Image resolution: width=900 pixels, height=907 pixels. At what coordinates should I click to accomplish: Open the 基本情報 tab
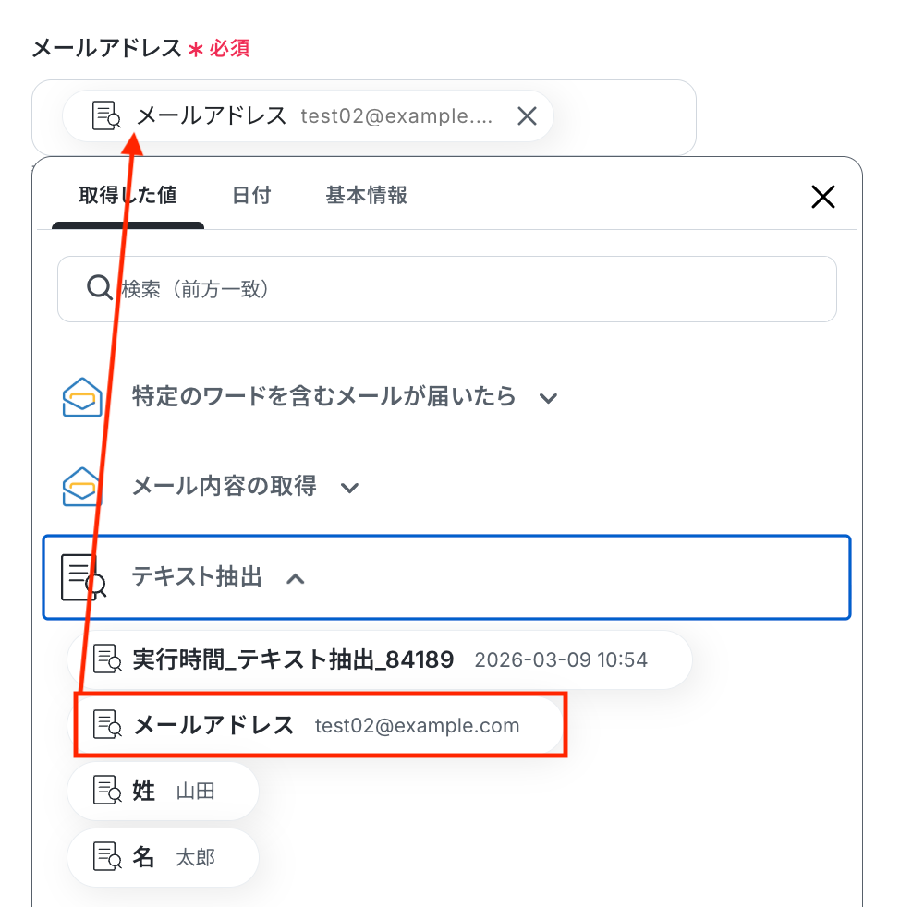tap(366, 196)
